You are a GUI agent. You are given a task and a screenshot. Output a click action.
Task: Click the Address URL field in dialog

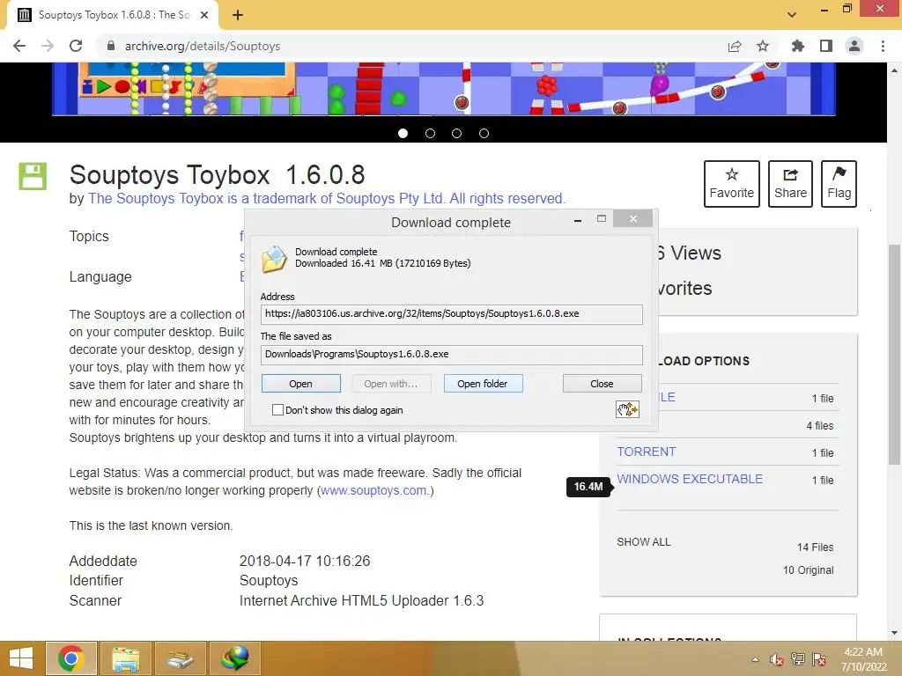tap(452, 314)
